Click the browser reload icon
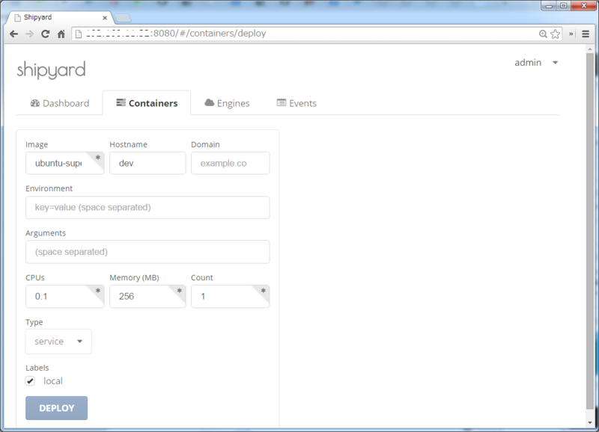Screen dimensions: 599x432 45,33
